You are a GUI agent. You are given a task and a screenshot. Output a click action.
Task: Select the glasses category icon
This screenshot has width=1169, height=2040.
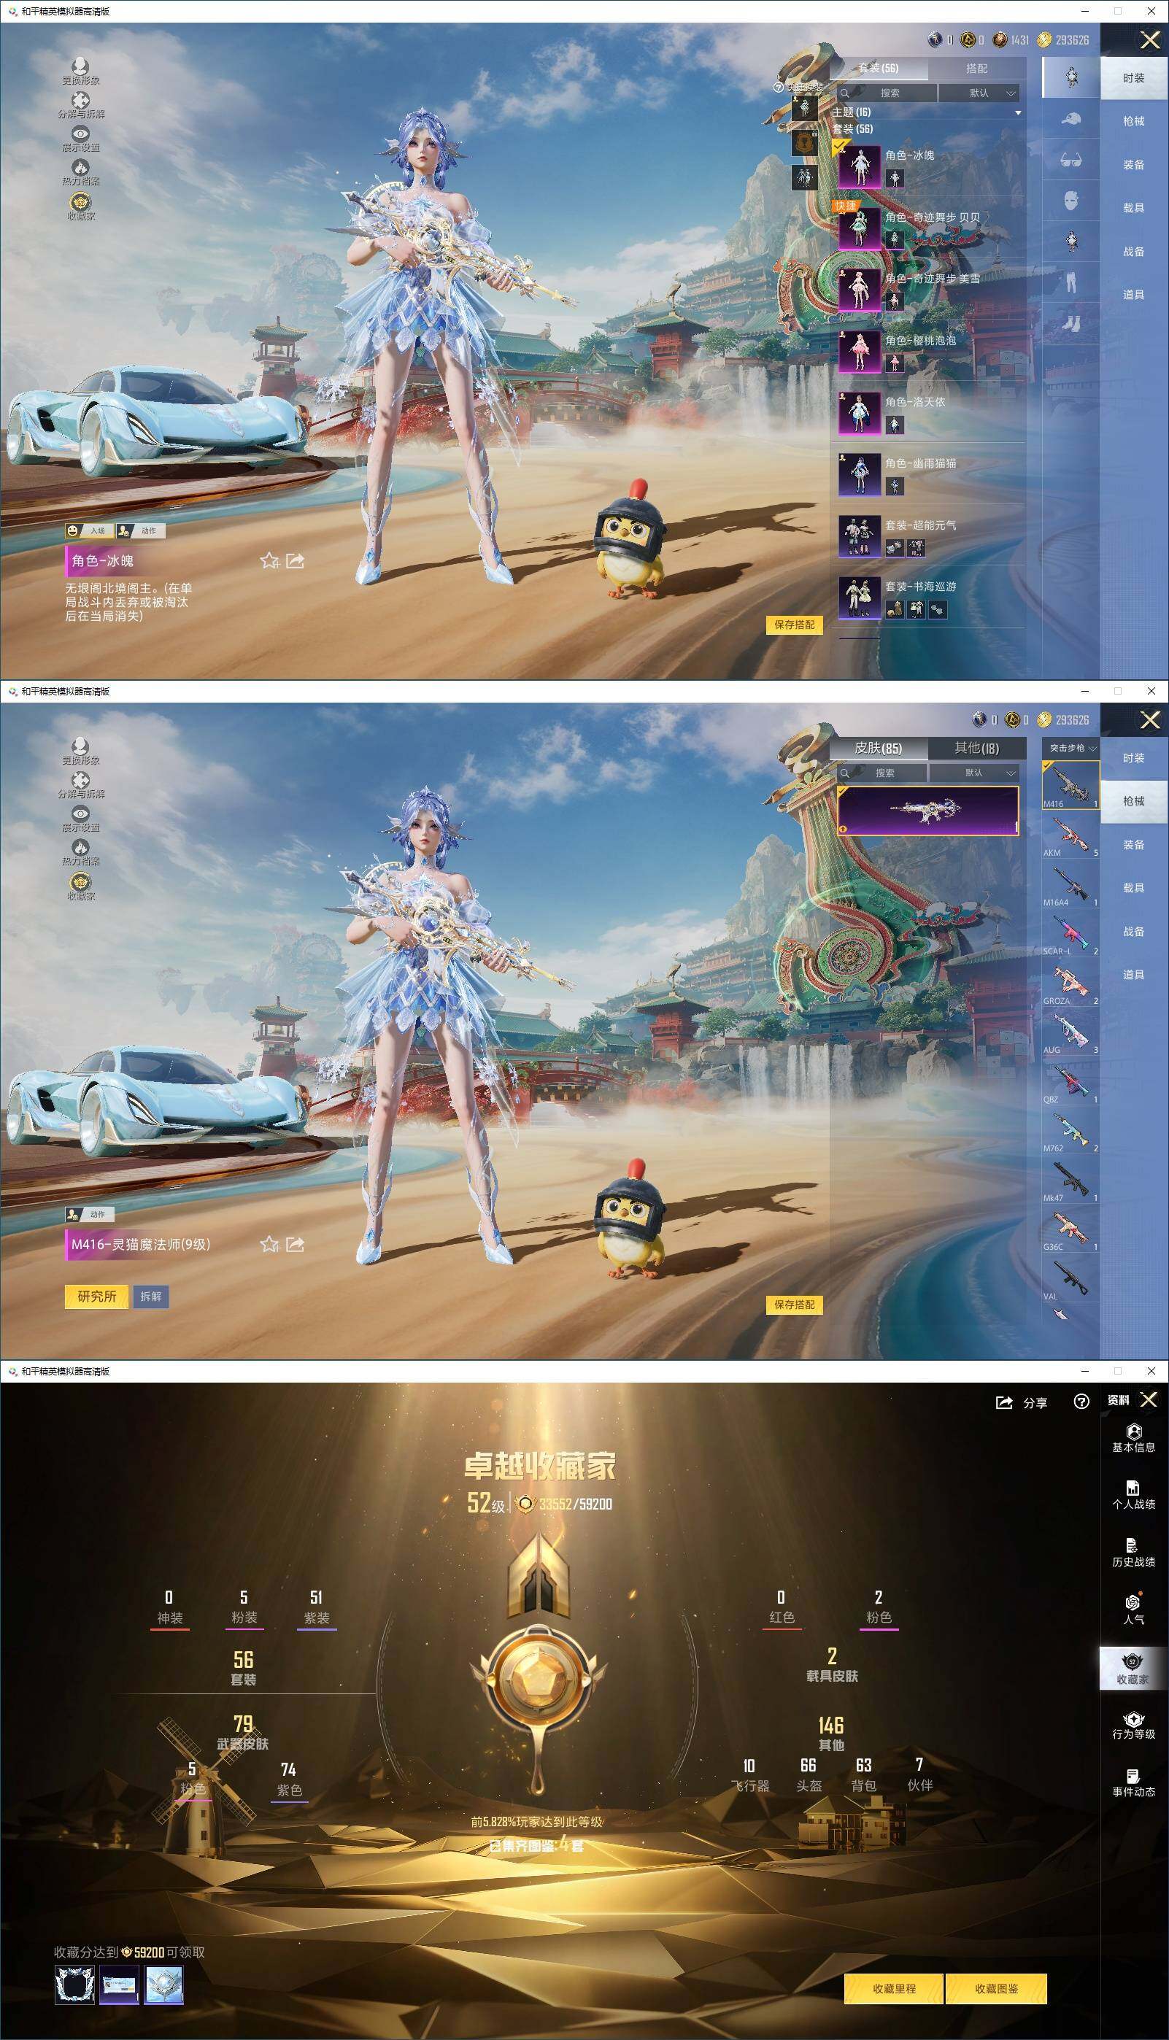coord(1070,160)
